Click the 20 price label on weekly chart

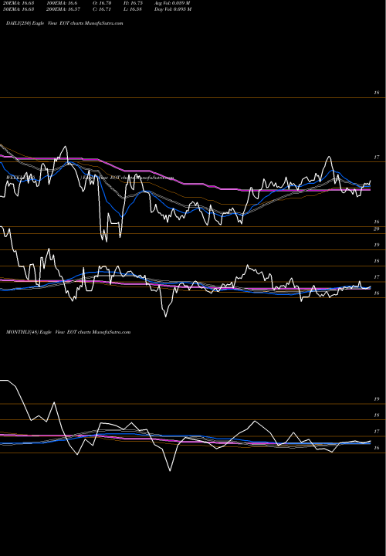[377, 229]
